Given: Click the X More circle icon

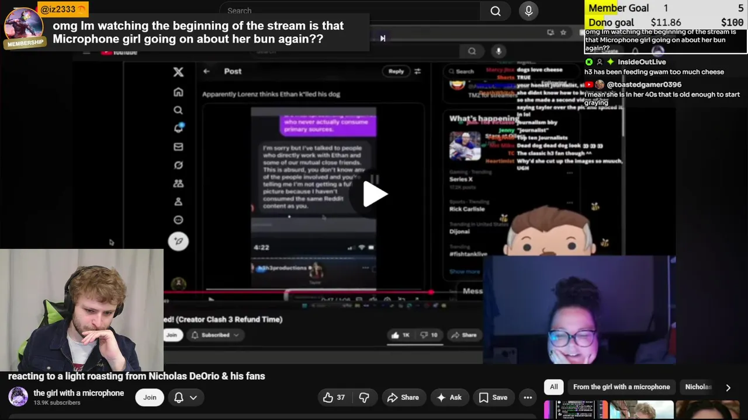Looking at the screenshot, I should click(x=178, y=220).
